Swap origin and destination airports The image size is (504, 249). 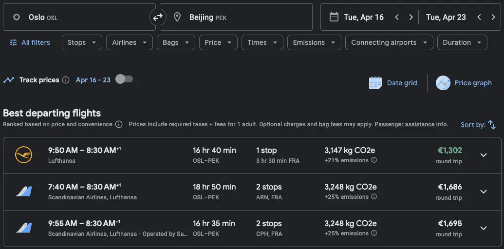(x=157, y=17)
